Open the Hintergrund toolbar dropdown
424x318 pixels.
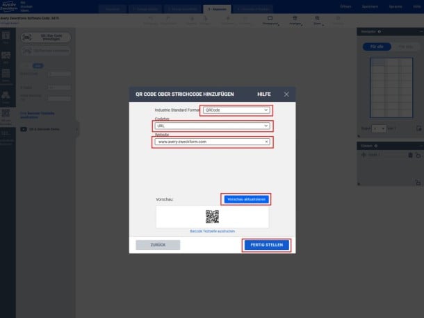270,20
